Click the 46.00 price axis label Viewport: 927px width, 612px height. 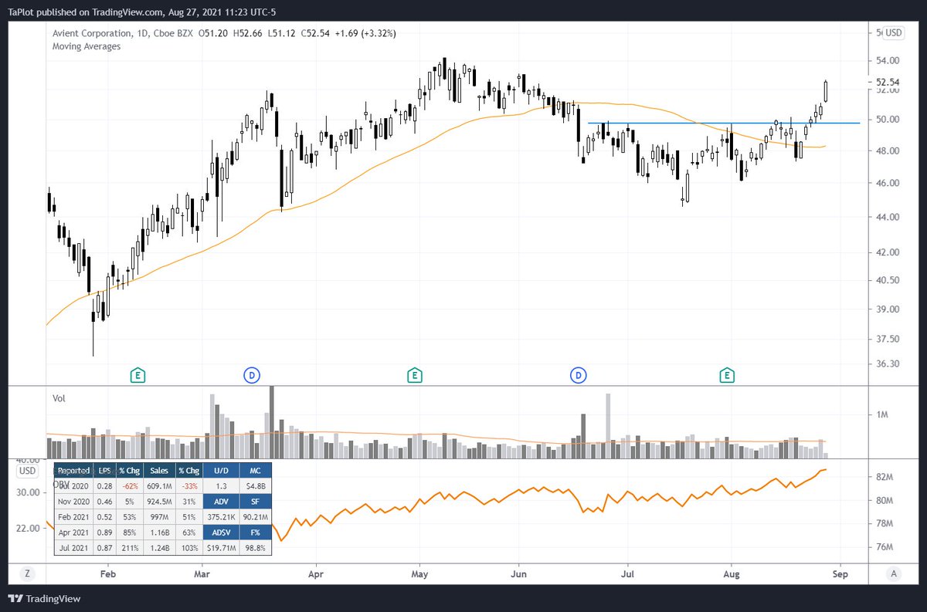pos(888,184)
